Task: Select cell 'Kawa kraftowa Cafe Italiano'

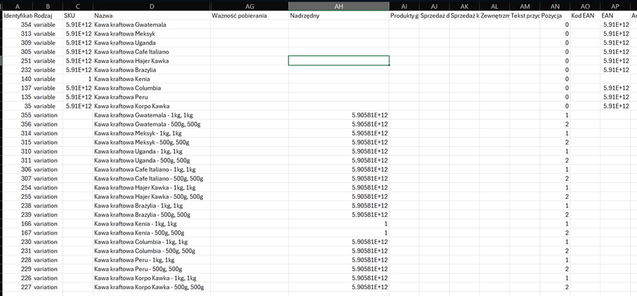Action: tap(152, 52)
